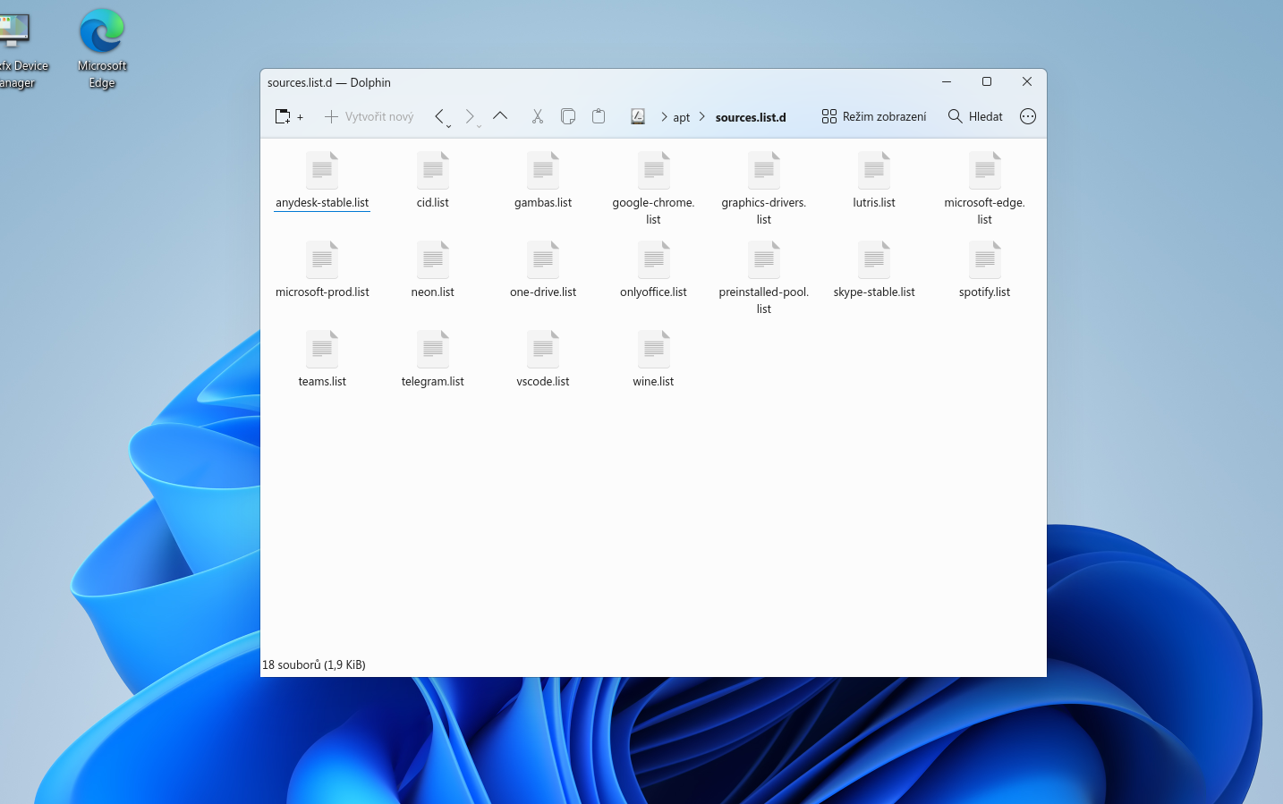Click the lutris.list filename label
Viewport: 1283px width, 804px height.
[874, 203]
